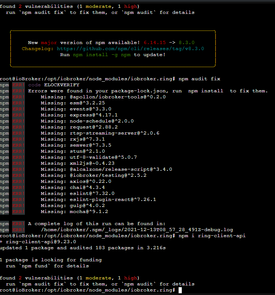Click the 'Missing: request@^2.88.2' line
The width and height of the screenshot is (275, 295).
(x=79, y=127)
